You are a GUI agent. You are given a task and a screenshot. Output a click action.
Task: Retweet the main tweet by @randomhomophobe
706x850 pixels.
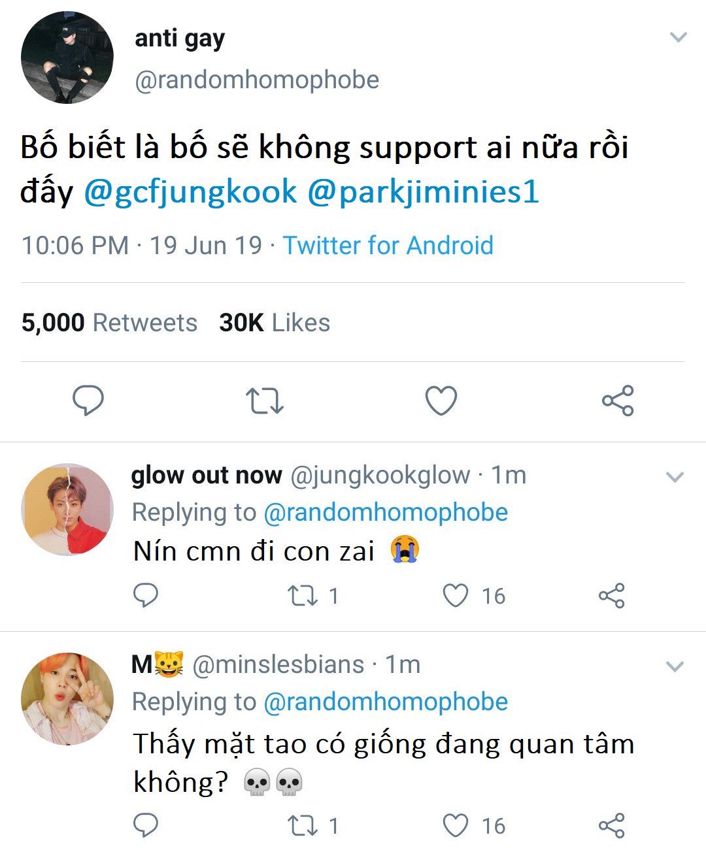pyautogui.click(x=264, y=401)
